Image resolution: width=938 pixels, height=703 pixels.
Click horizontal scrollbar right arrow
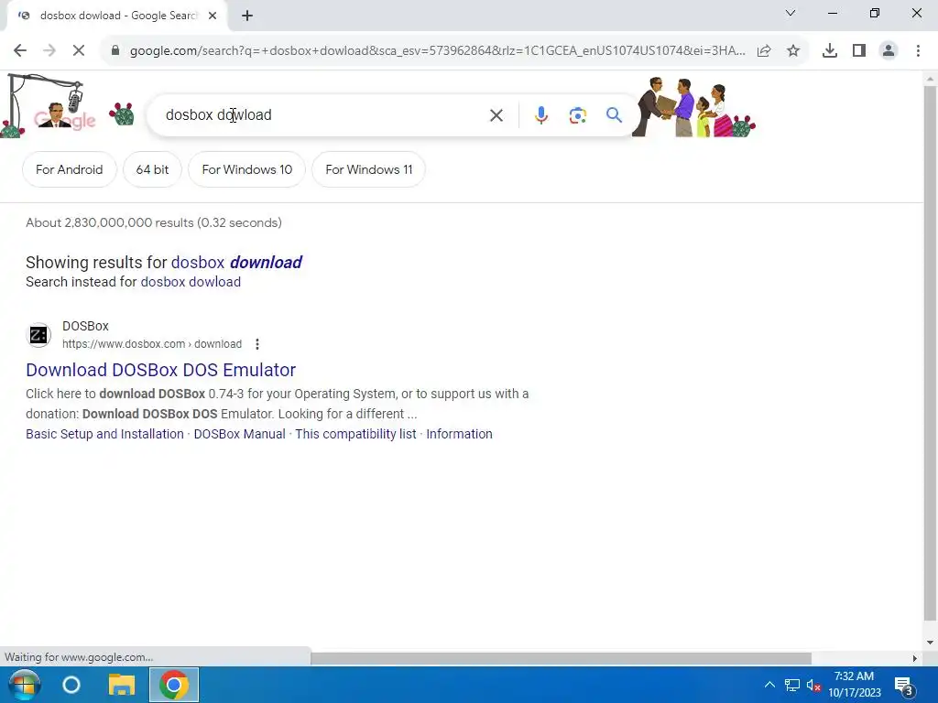(x=915, y=658)
